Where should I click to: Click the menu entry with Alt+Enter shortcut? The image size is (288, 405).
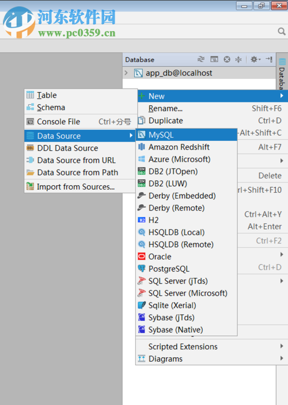[262, 227]
